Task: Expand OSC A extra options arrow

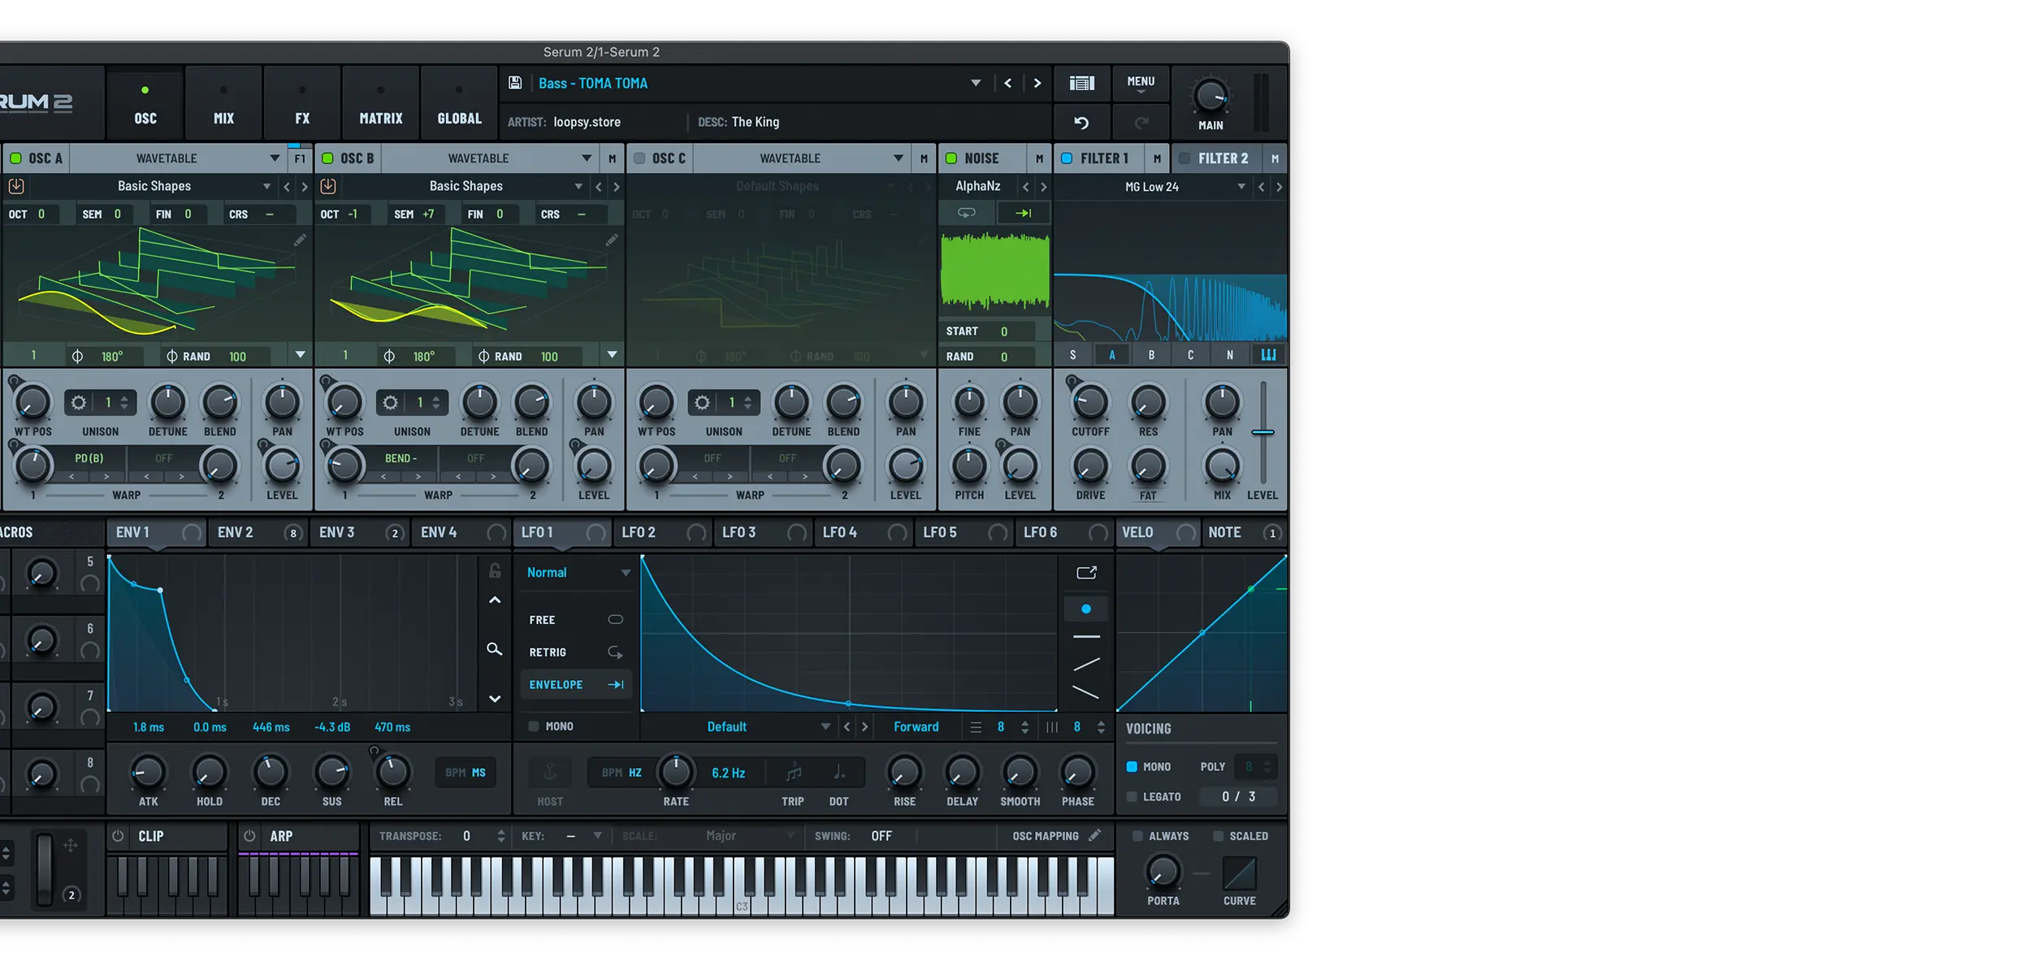Action: pyautogui.click(x=301, y=355)
